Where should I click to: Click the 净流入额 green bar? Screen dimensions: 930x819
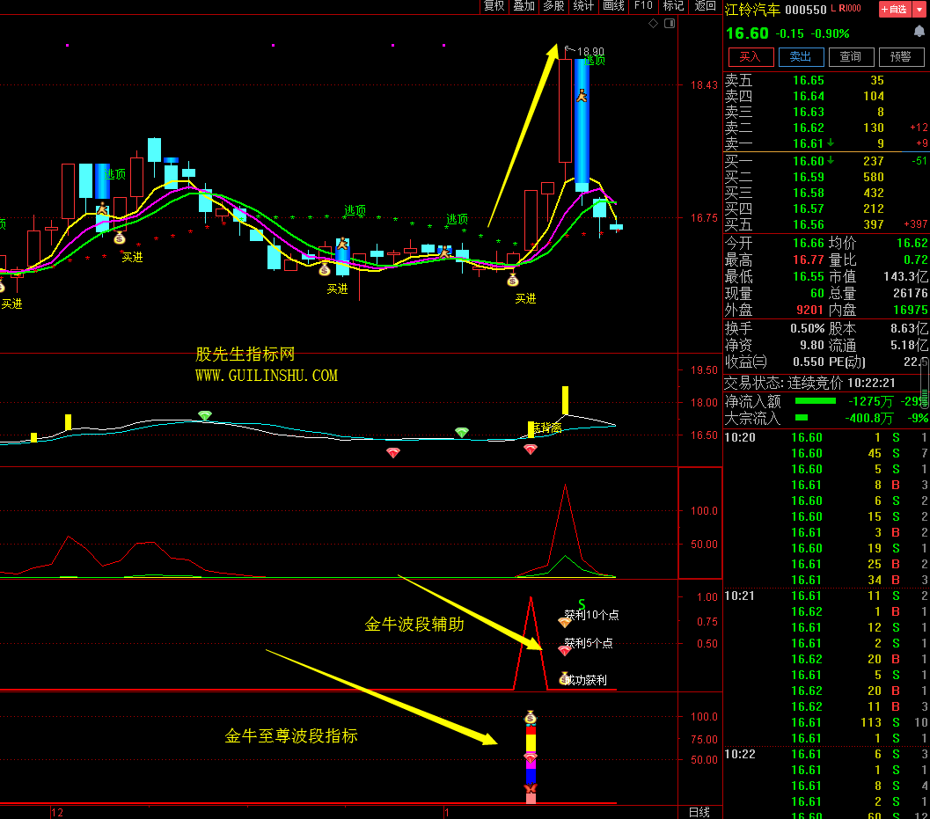point(815,401)
